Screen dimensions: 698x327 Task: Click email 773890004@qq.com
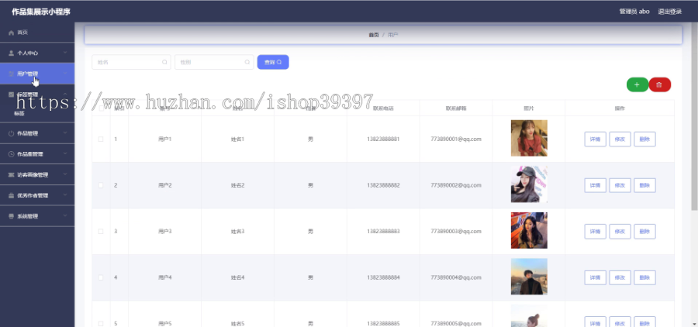(456, 277)
